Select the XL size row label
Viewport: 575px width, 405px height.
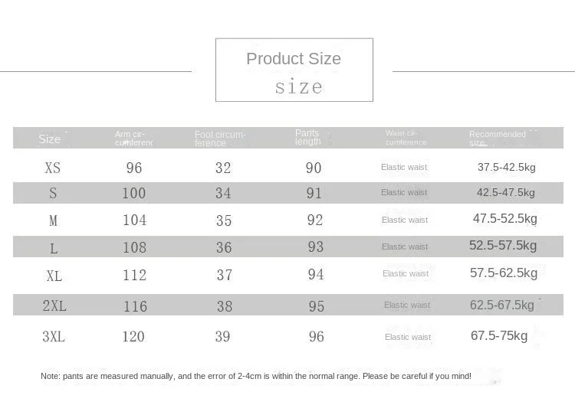54,276
